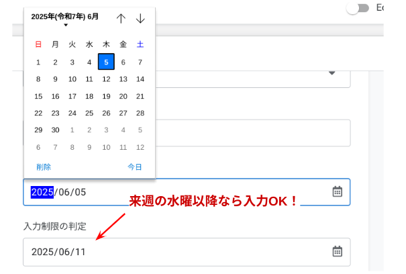
Task: Open the dropdown arrow behind the calendar popup
Action: click(x=332, y=73)
